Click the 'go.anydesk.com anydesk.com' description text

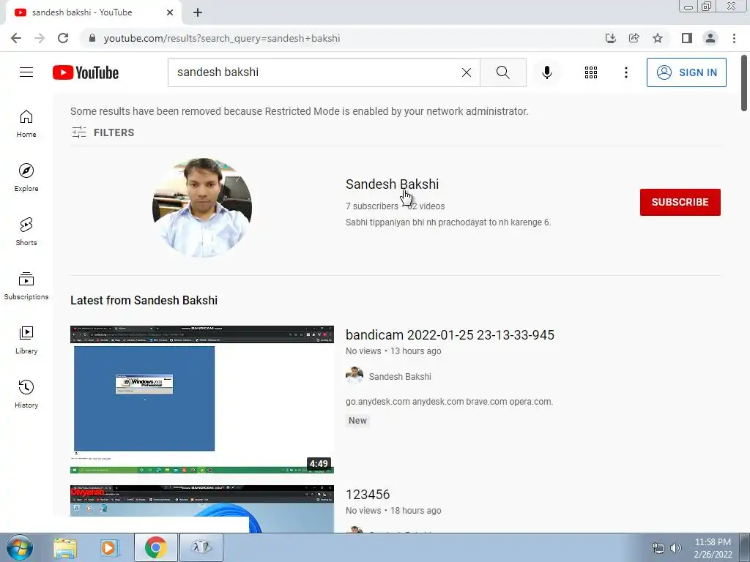449,402
